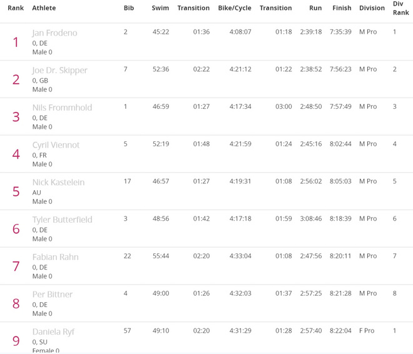
Task: Click the Div Rank column header
Action: pos(400,8)
